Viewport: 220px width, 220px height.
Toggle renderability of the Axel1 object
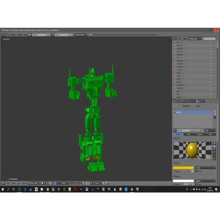click(216, 73)
